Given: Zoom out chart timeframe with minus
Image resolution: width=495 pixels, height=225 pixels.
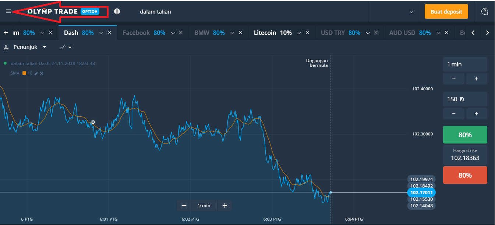Looking at the screenshot, I should [x=184, y=206].
